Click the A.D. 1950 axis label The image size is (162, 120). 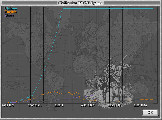click(x=140, y=105)
